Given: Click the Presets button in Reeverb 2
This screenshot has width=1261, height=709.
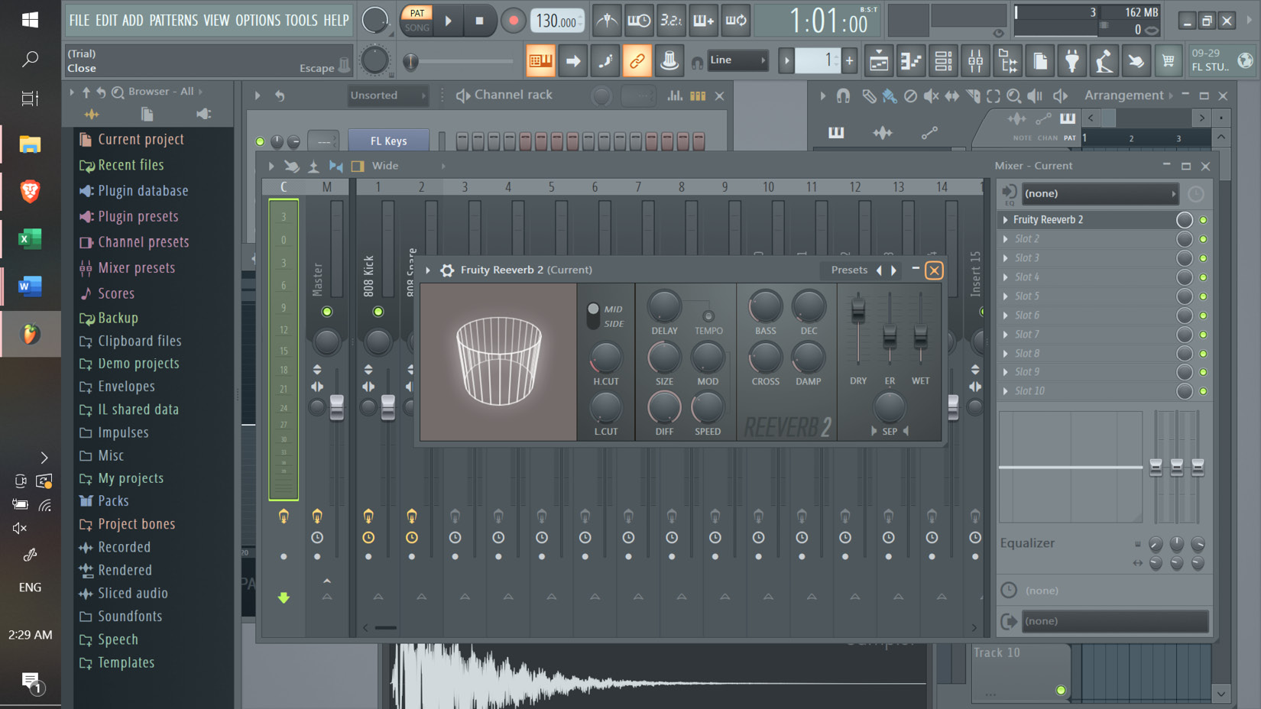Looking at the screenshot, I should point(849,270).
